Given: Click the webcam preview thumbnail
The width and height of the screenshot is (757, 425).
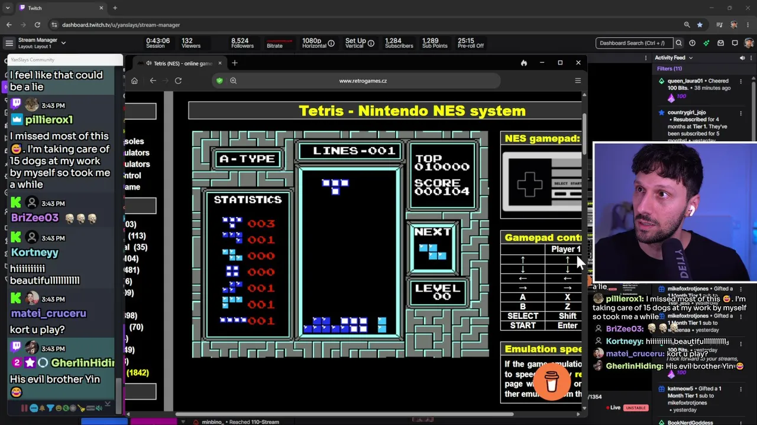Looking at the screenshot, I should coord(675,212).
